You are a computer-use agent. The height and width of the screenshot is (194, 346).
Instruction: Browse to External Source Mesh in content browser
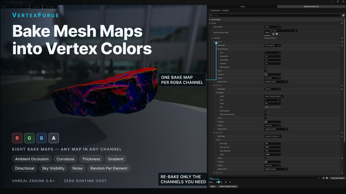coord(277,34)
